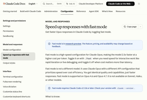Click the Claude Code Docs starburst logo
Image resolution: width=147 pixels, height=100 pixels.
4,4
